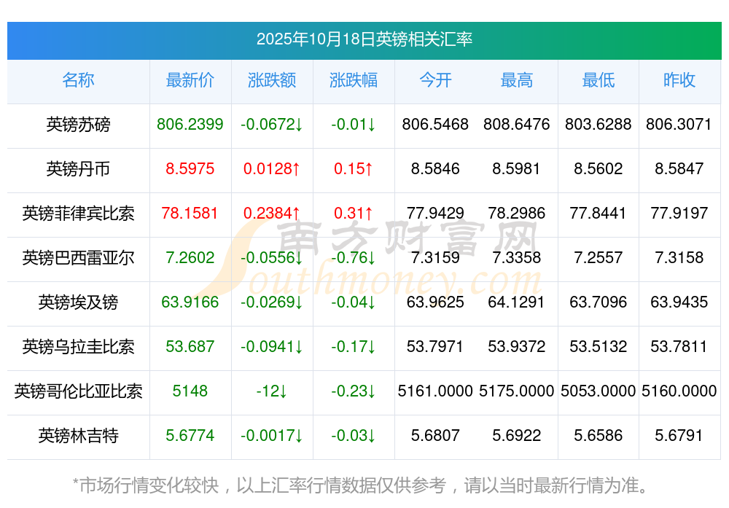Viewport: 729px width, 508px height.
Task: Click the 英镑菲律宾比索 row name
Action: (78, 214)
